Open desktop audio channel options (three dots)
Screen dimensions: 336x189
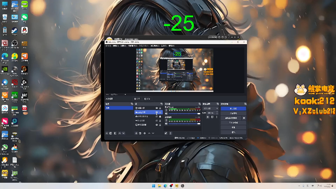(166, 121)
